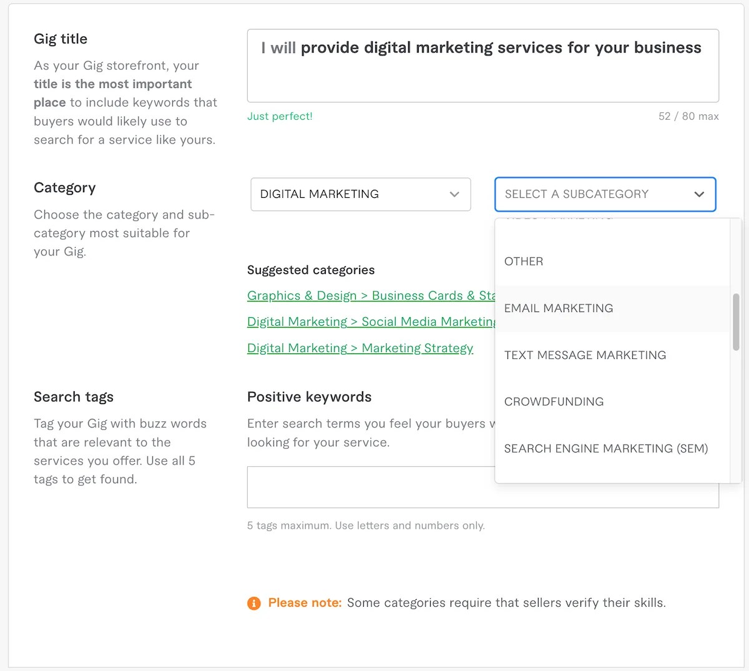This screenshot has width=749, height=671.
Task: Choose Crowdfunding as the subcategory
Action: (x=554, y=401)
